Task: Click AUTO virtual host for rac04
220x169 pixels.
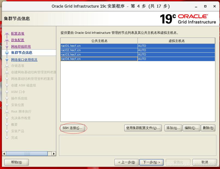Action: tap(176, 59)
